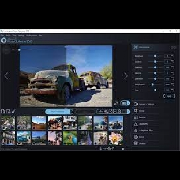The image size is (180, 180).
Task: Tick checkbox on the first thumbnail in bottom row
Action: click(3, 143)
